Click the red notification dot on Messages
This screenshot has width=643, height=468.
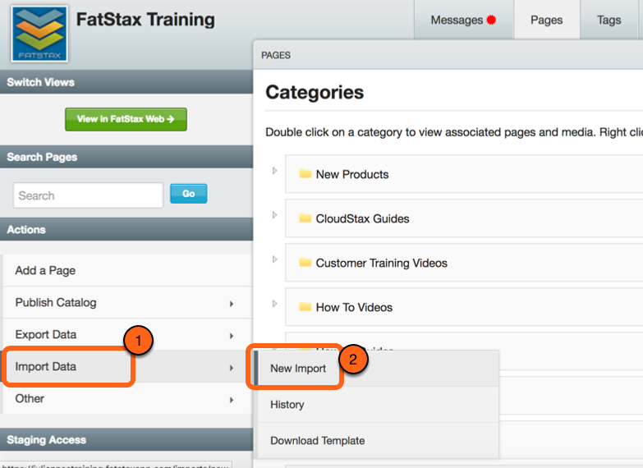tap(491, 20)
